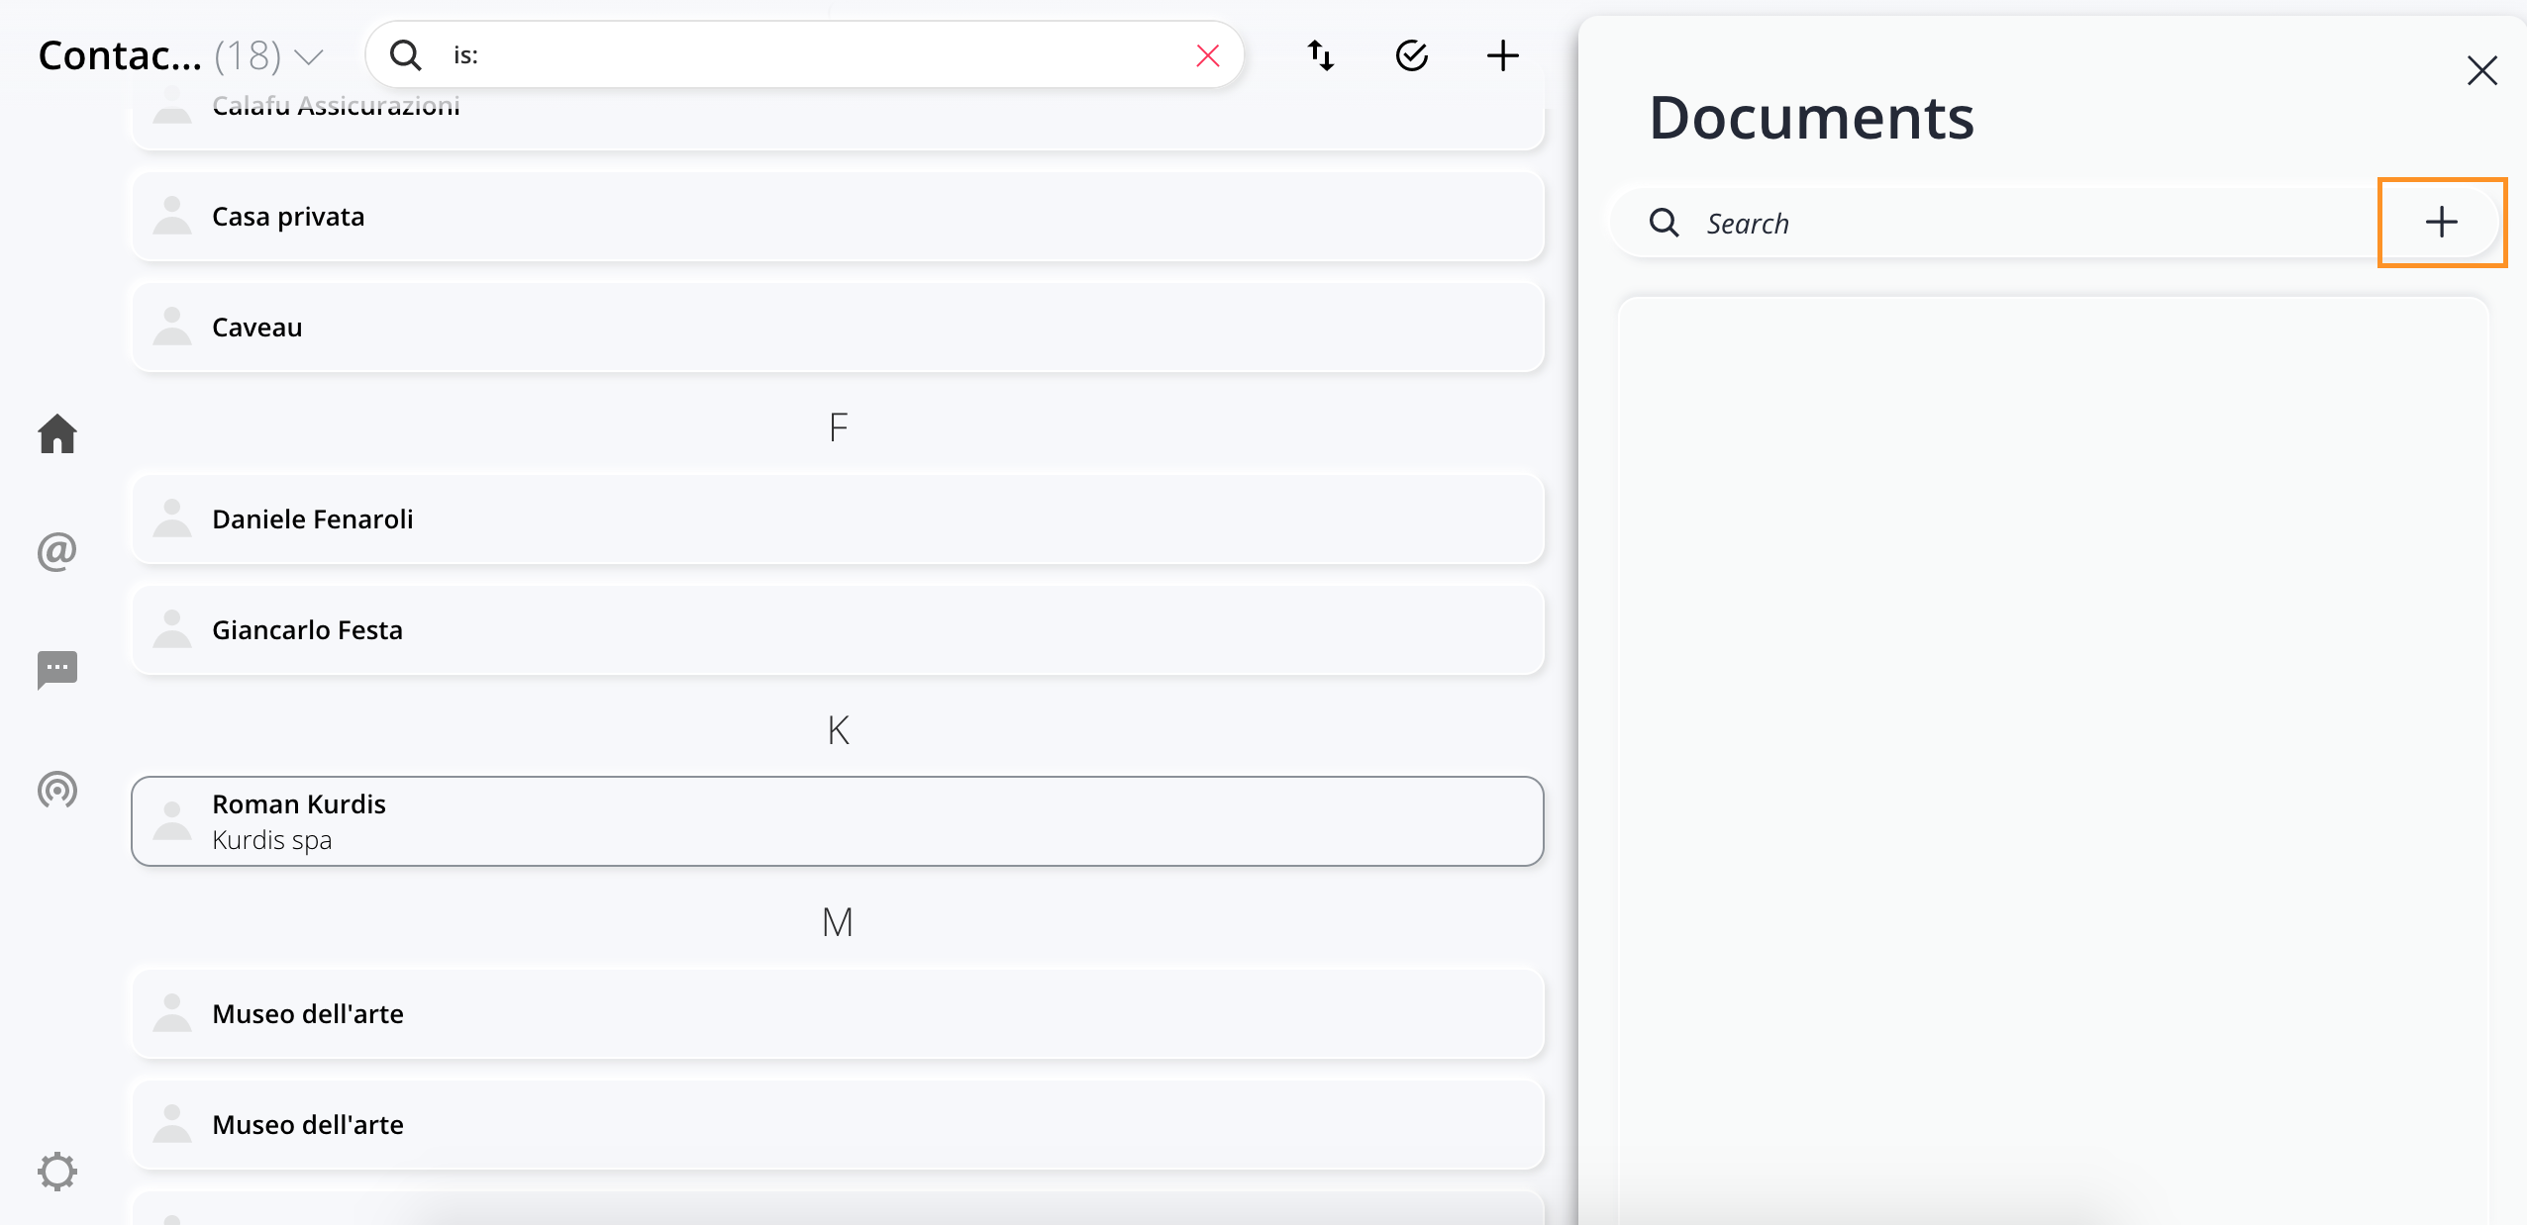Clear the contact search with red X

tap(1208, 55)
